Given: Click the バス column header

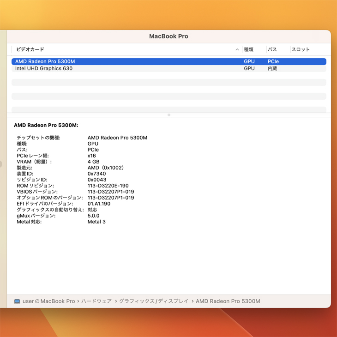Looking at the screenshot, I should click(x=272, y=49).
